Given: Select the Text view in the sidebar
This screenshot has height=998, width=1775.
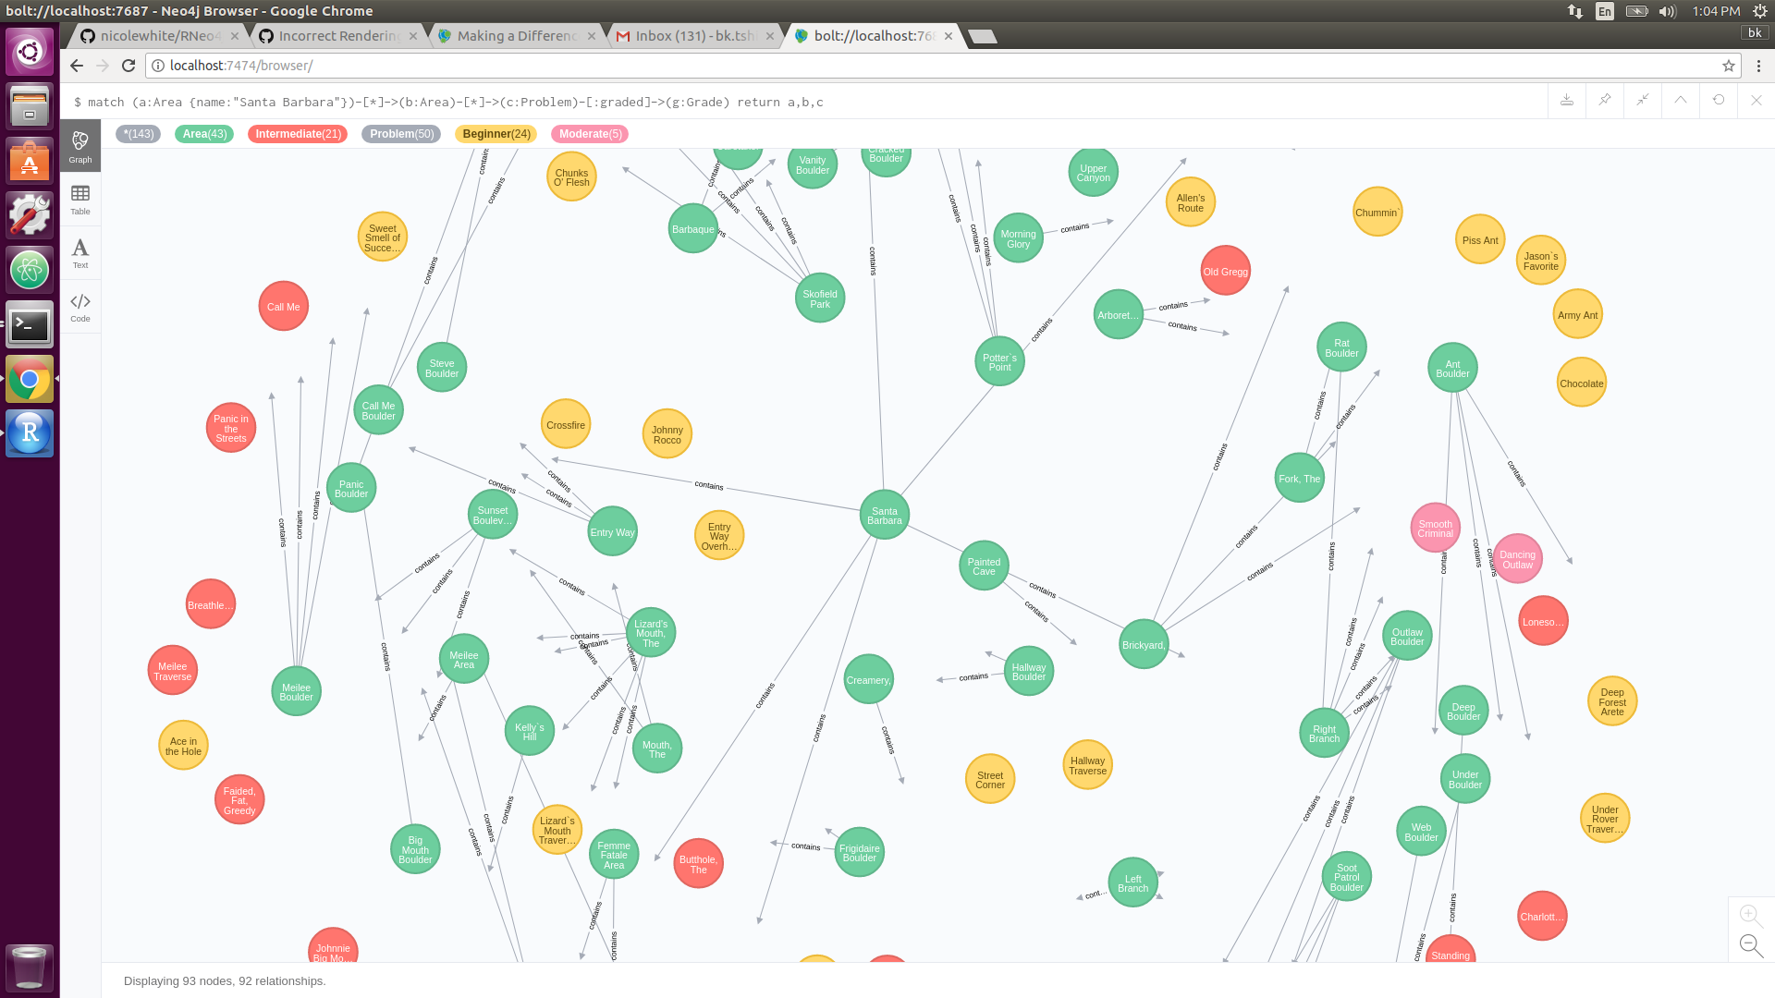Looking at the screenshot, I should tap(80, 251).
